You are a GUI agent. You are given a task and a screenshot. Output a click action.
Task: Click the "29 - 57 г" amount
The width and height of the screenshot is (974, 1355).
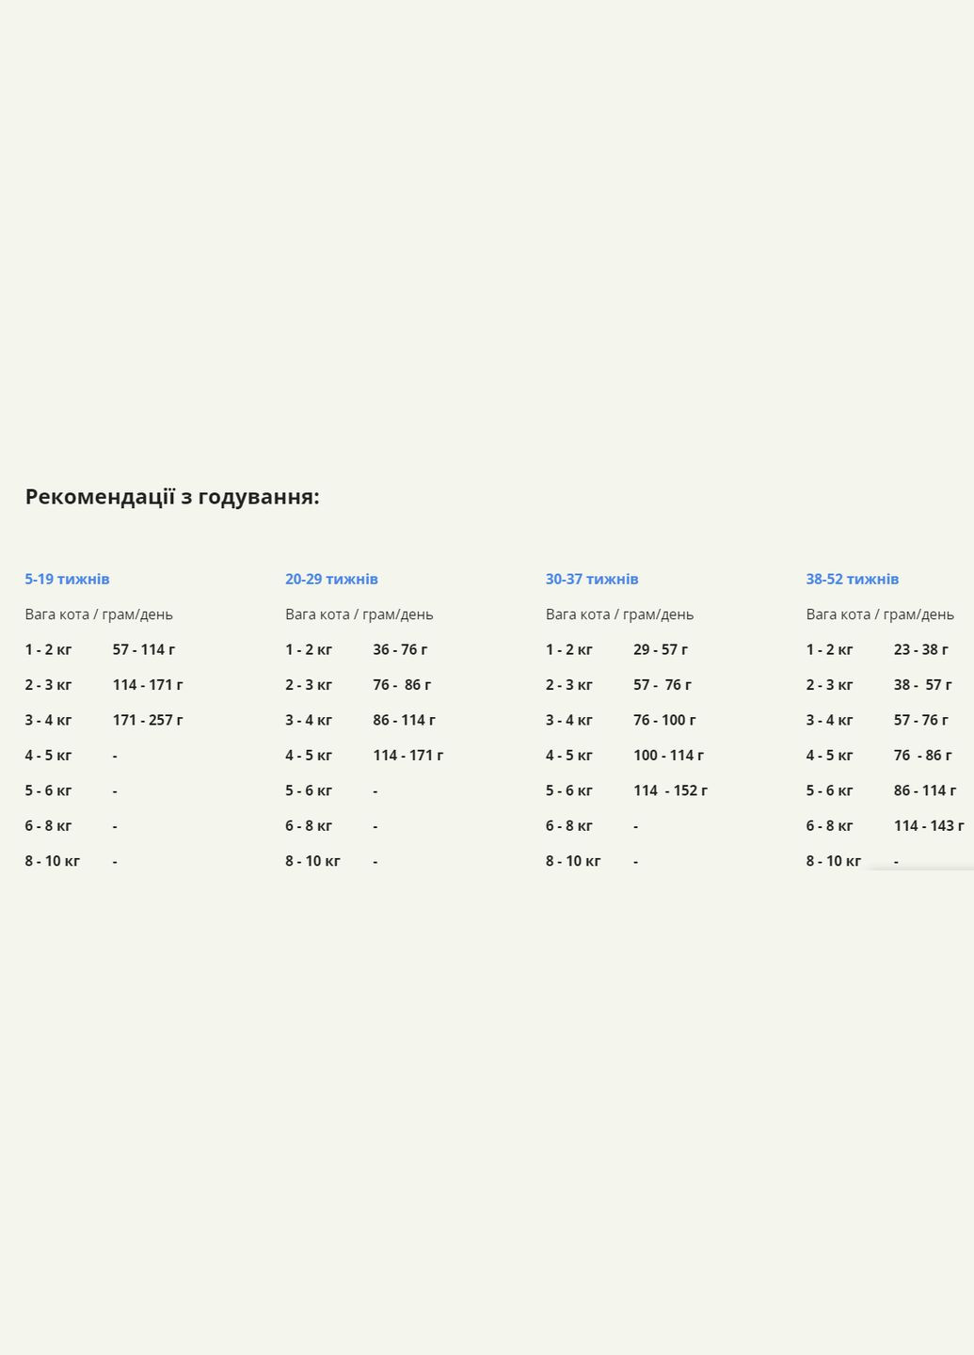click(x=661, y=649)
